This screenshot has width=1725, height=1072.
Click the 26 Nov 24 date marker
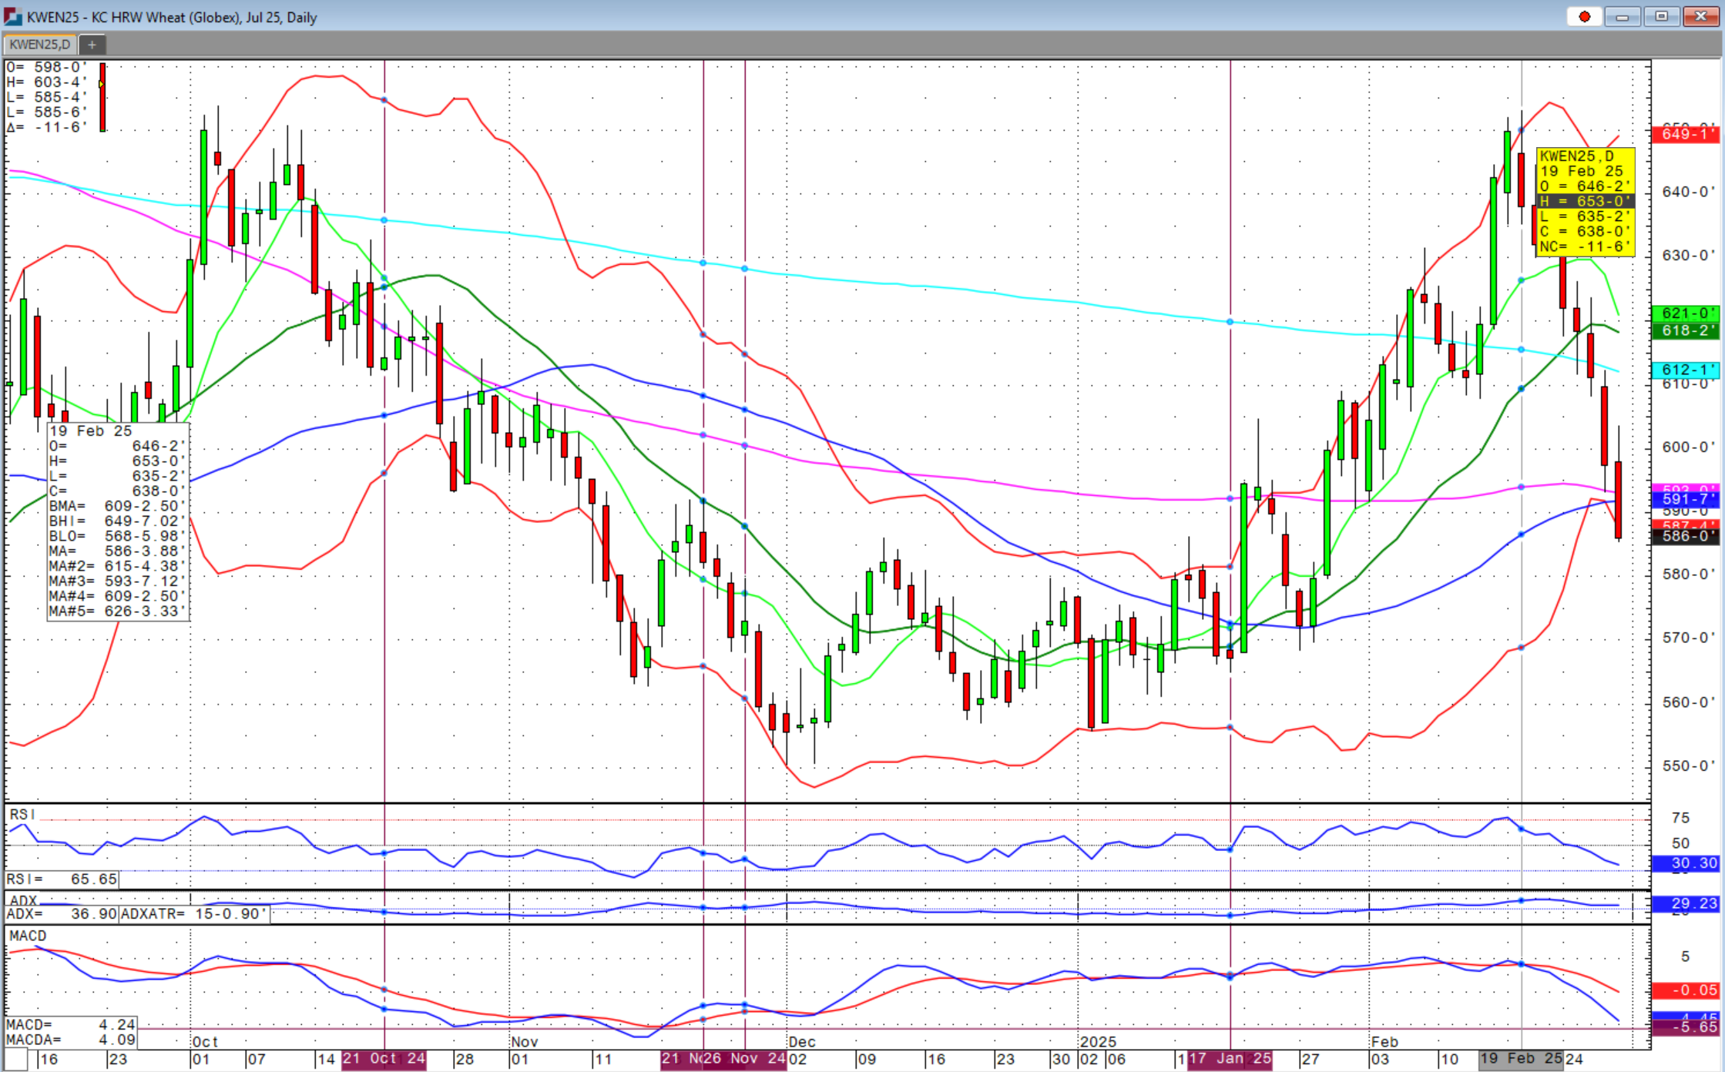tap(744, 1059)
